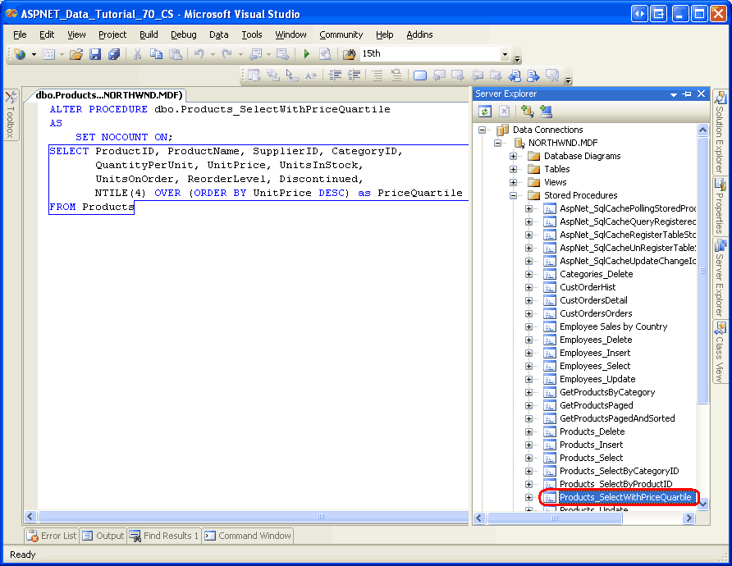Click the Open File folder icon
The width and height of the screenshot is (732, 566).
tap(76, 54)
